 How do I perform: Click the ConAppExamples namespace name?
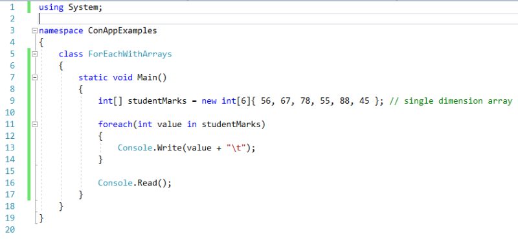pos(122,30)
